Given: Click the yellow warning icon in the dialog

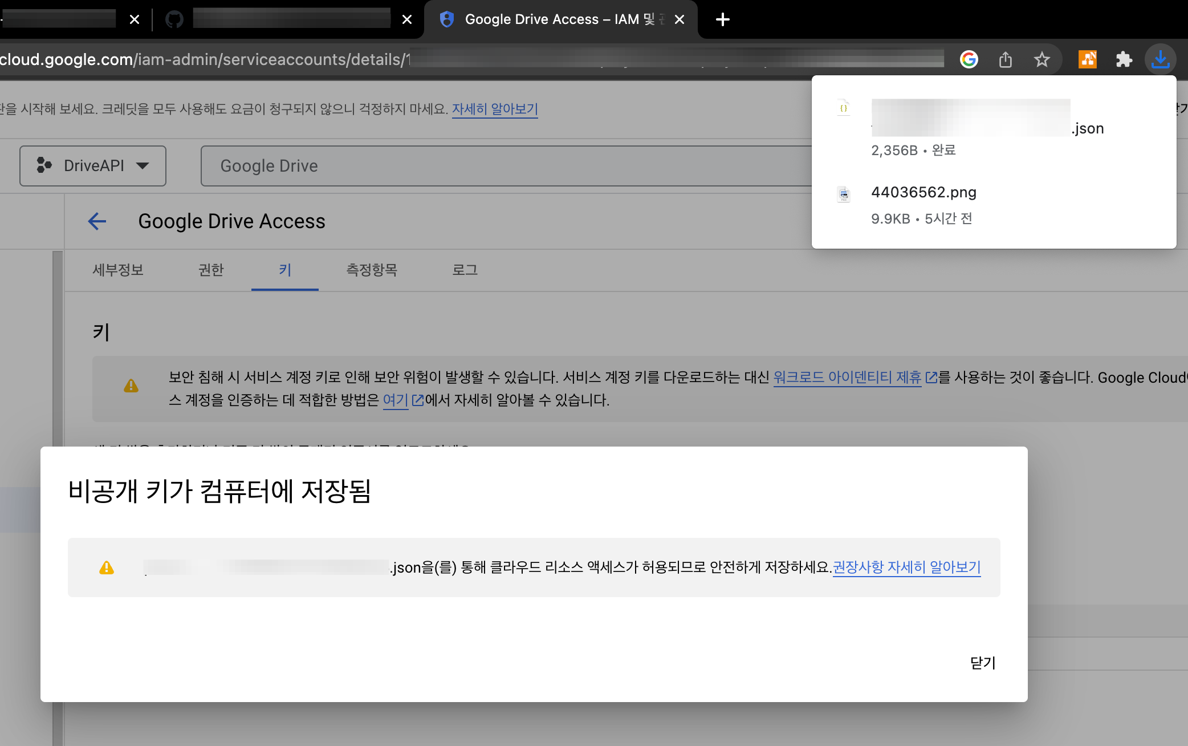Looking at the screenshot, I should point(107,567).
